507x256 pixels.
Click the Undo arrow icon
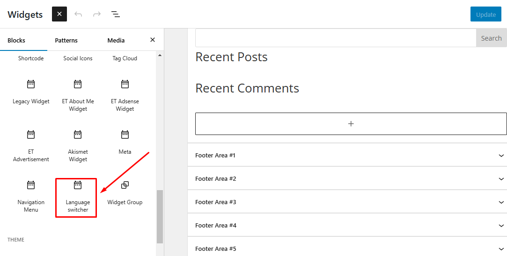point(78,14)
